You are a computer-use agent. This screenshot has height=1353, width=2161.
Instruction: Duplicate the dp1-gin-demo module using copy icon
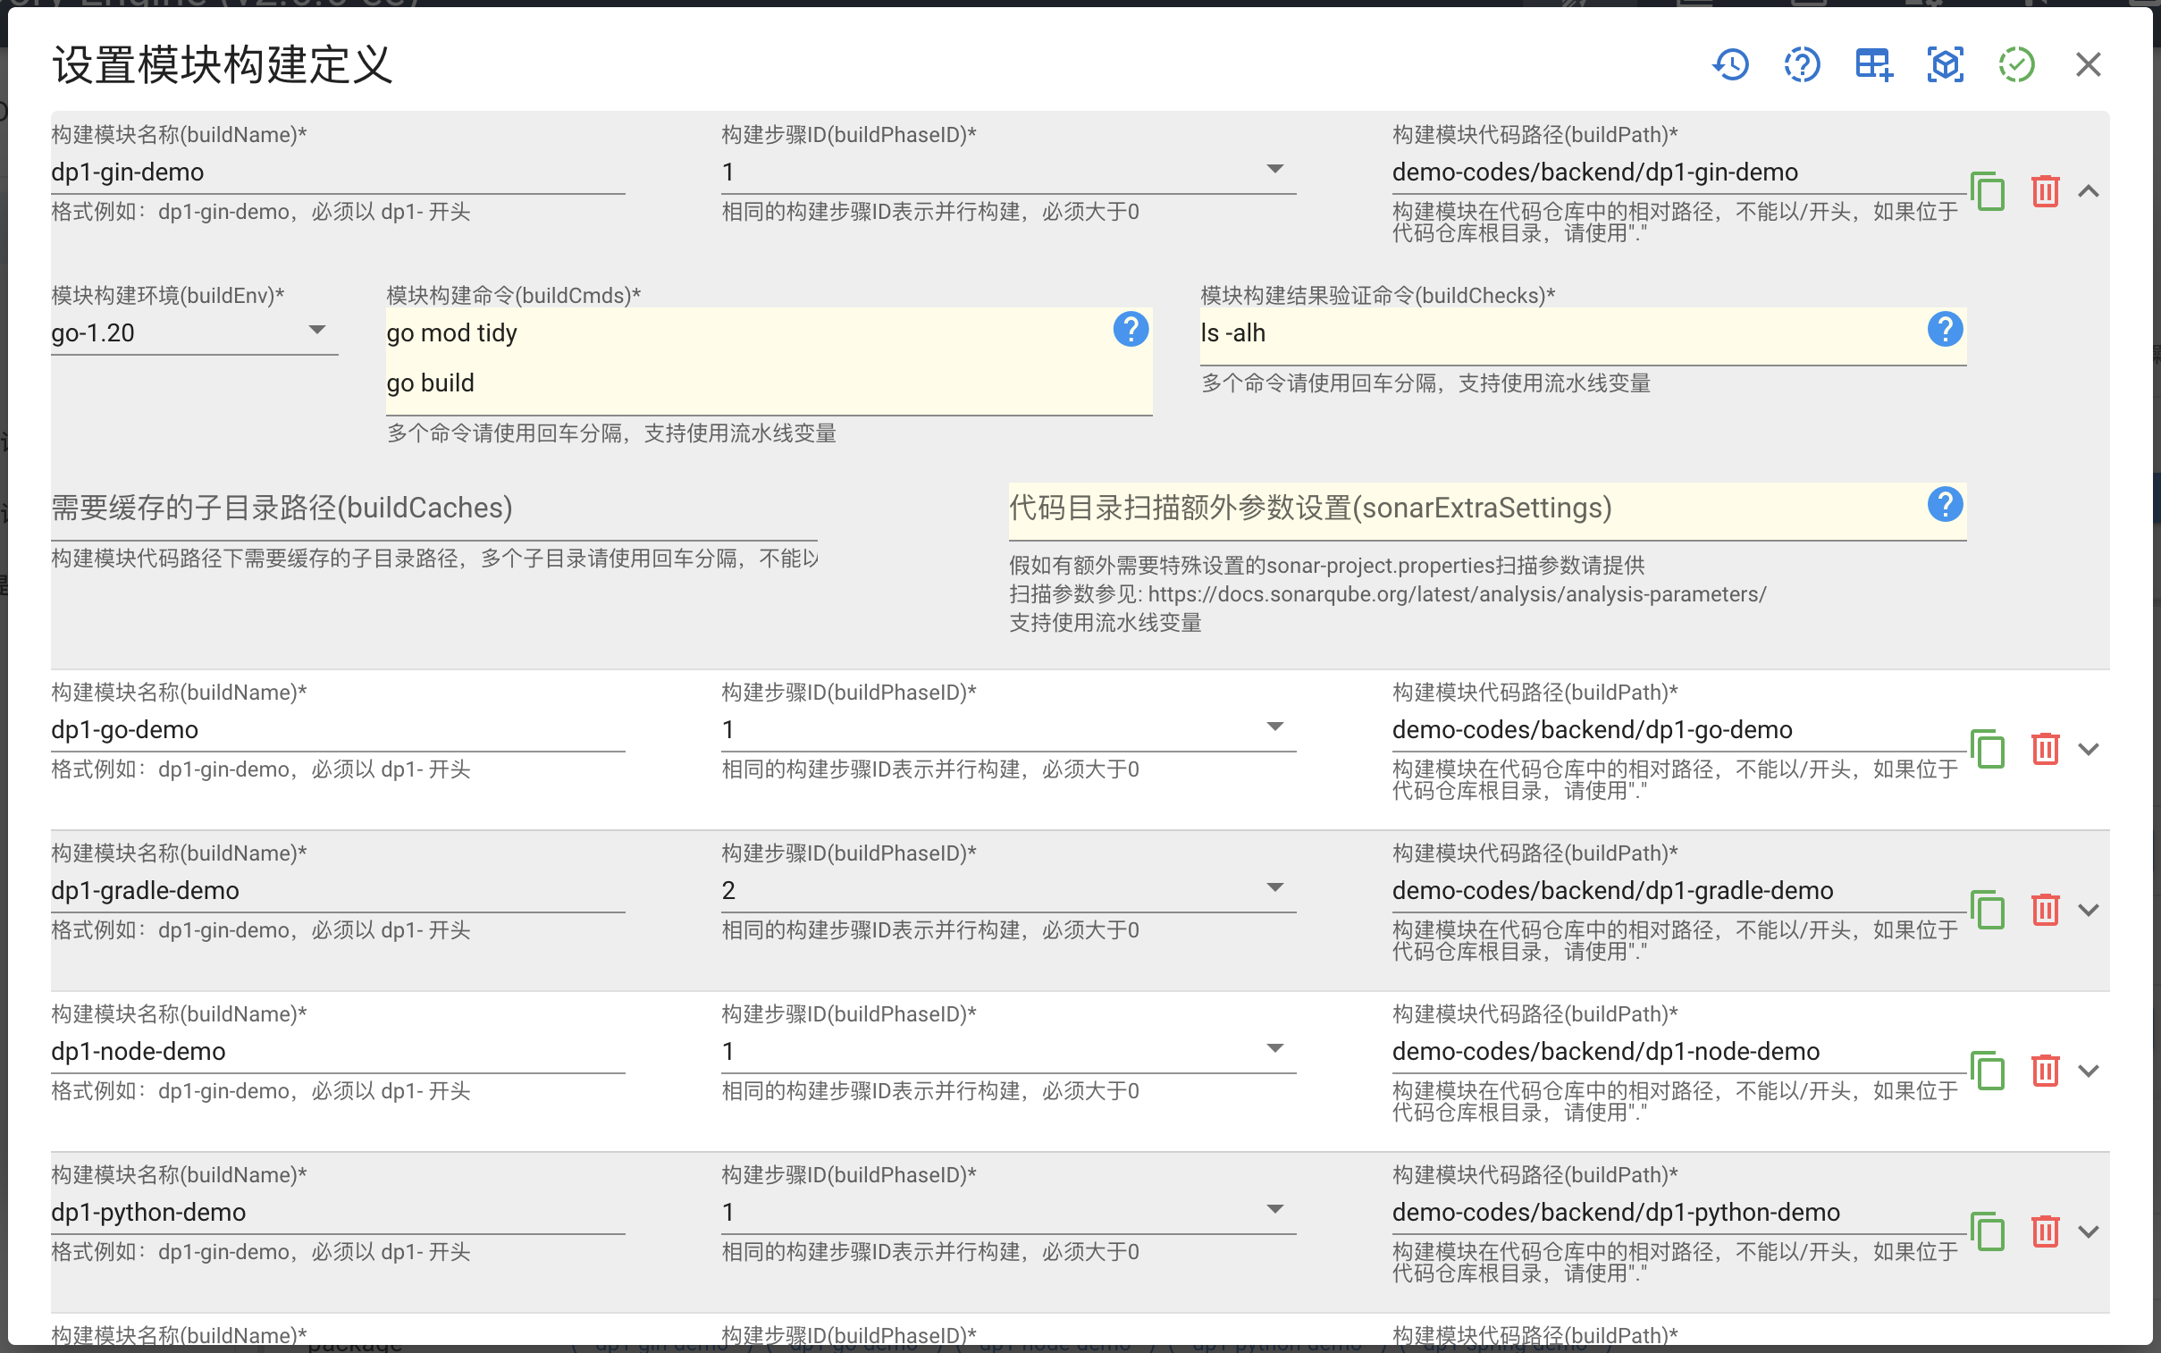[1988, 191]
